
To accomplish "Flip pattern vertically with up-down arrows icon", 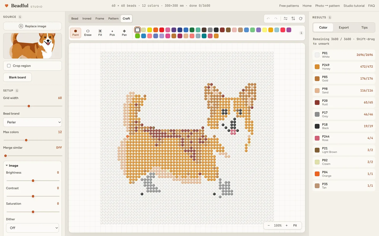I will (293, 19).
